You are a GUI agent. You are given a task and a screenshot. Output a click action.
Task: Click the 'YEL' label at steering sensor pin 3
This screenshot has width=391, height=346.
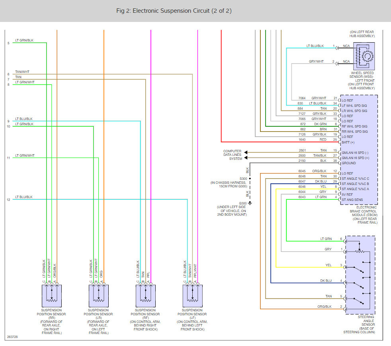pyautogui.click(x=328, y=265)
